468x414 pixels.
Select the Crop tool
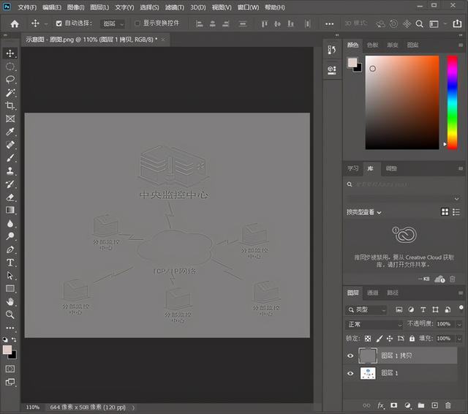(x=10, y=105)
